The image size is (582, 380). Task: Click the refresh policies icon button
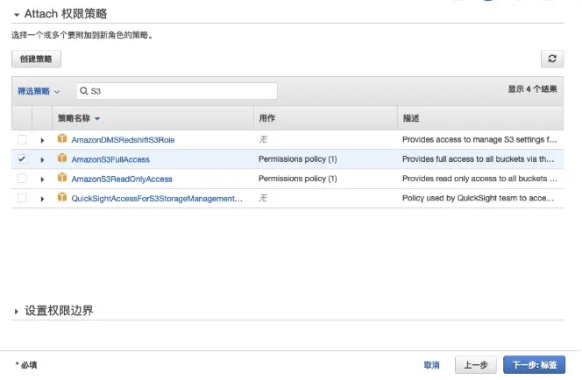click(552, 59)
